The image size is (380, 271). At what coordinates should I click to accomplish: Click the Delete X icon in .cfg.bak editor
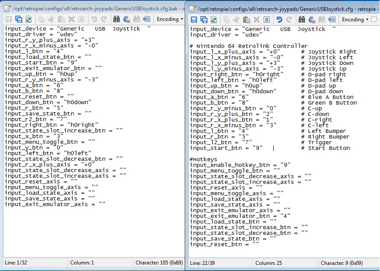(x=71, y=19)
